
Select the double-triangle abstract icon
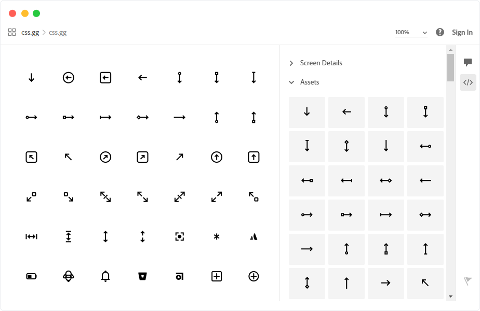click(253, 236)
